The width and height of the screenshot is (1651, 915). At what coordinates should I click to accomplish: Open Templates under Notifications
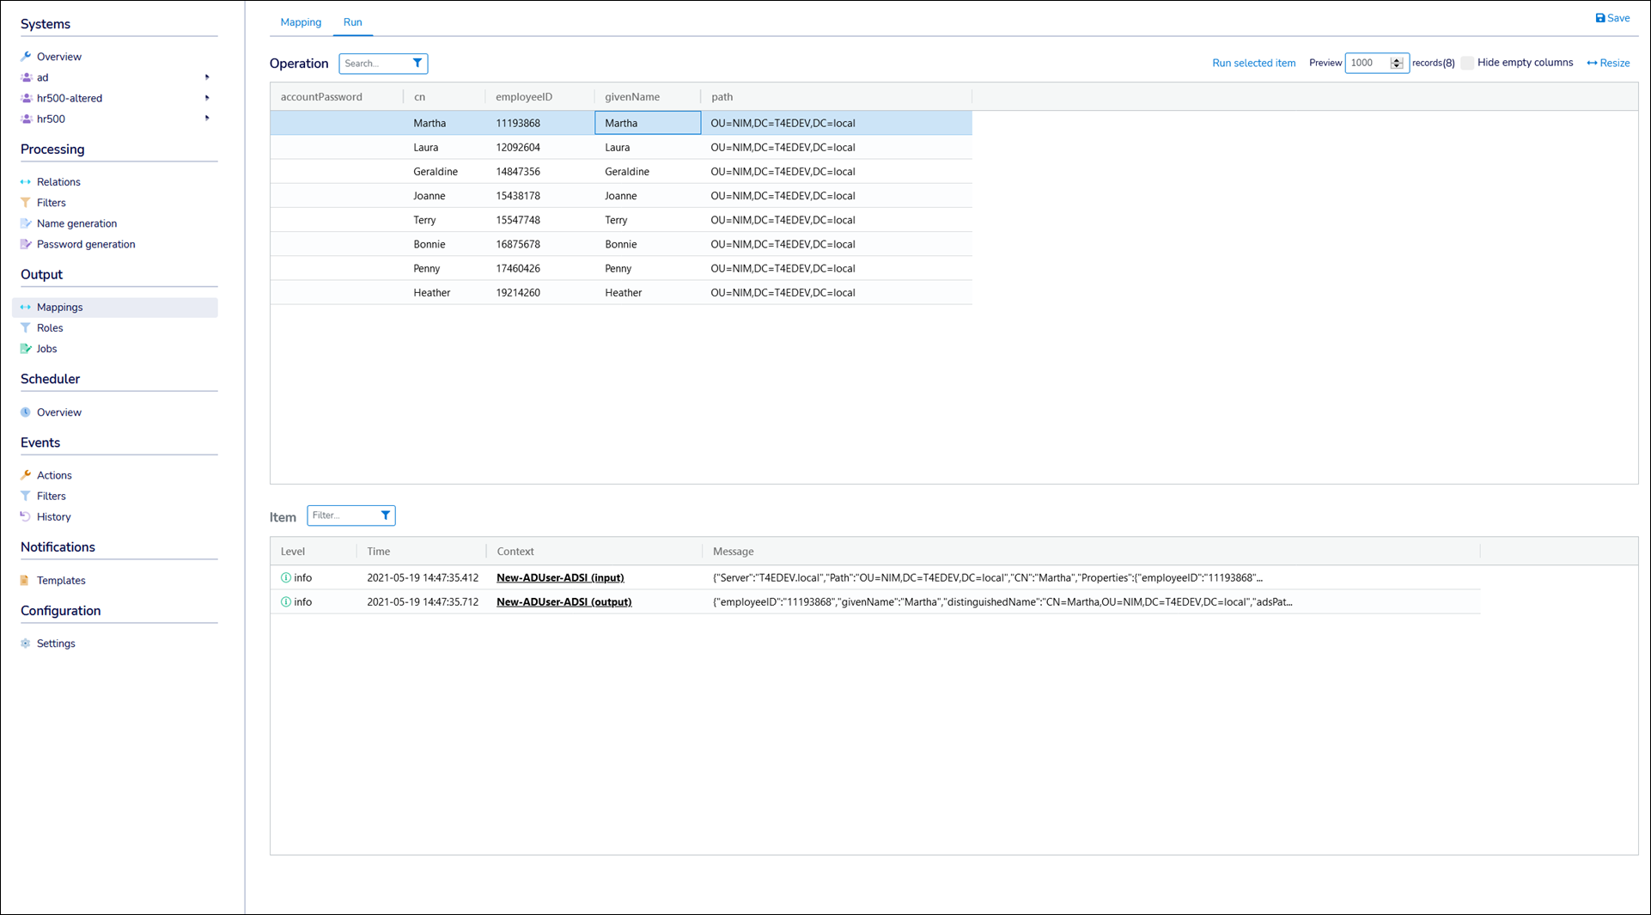click(61, 581)
